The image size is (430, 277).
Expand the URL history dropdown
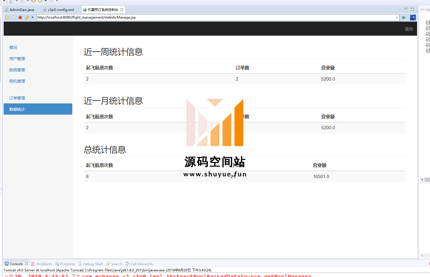[397, 17]
